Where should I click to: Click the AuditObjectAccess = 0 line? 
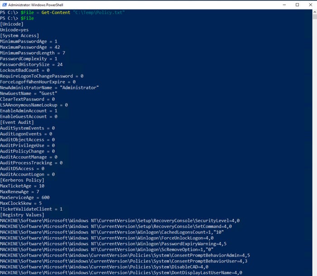pyautogui.click(x=27, y=140)
